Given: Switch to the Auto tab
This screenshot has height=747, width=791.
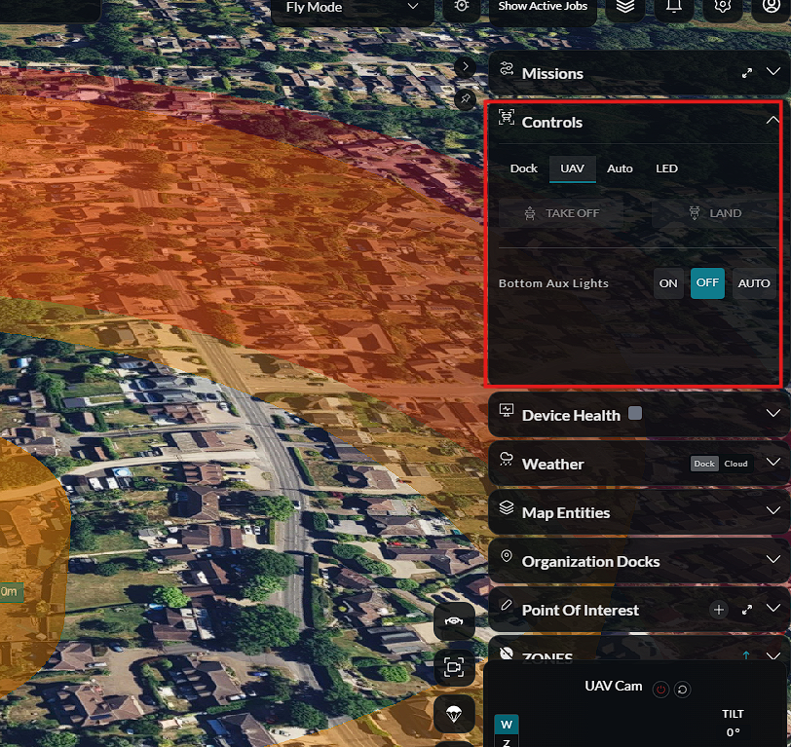Looking at the screenshot, I should click(x=620, y=168).
